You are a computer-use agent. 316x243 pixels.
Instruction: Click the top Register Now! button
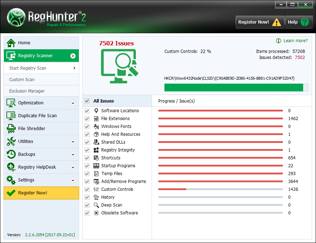[260, 22]
